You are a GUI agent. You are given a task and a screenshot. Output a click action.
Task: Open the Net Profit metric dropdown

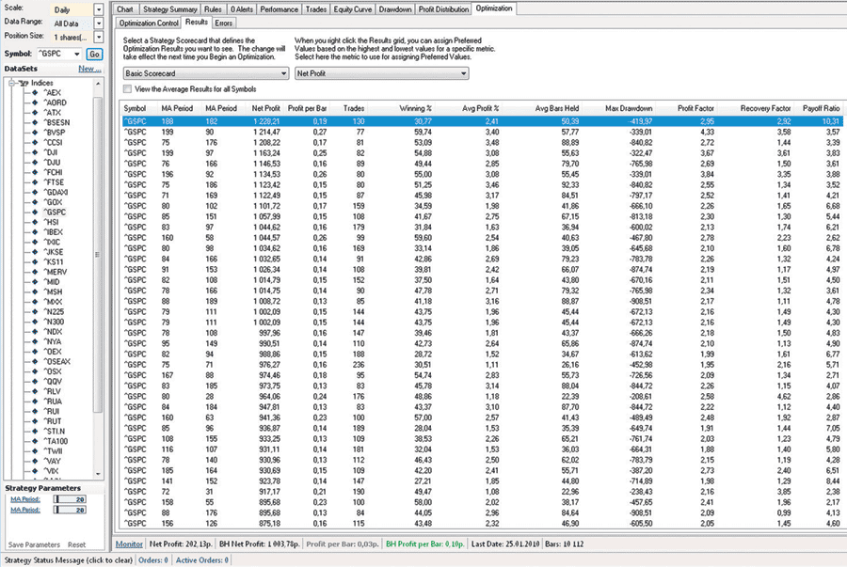click(x=382, y=73)
